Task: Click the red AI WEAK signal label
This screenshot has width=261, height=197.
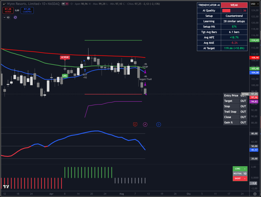Action: (65, 57)
